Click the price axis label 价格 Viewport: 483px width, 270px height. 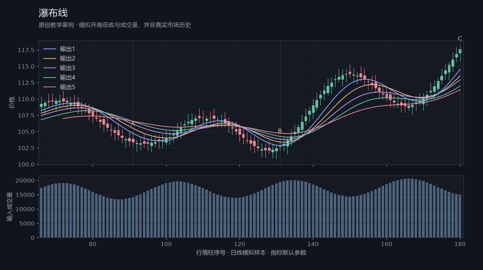[12, 102]
